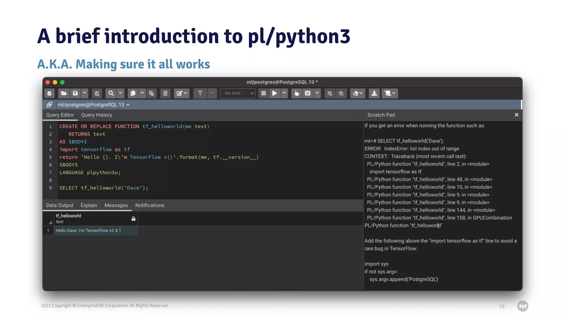Click the paste rows icon
Image resolution: width=565 pixels, height=318 pixels.
click(151, 93)
